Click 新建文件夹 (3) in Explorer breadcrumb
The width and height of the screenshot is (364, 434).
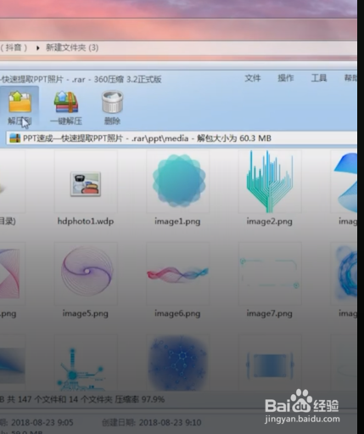tap(72, 48)
